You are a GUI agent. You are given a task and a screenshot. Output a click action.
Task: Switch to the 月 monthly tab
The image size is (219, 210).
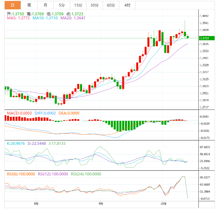[x=46, y=5]
